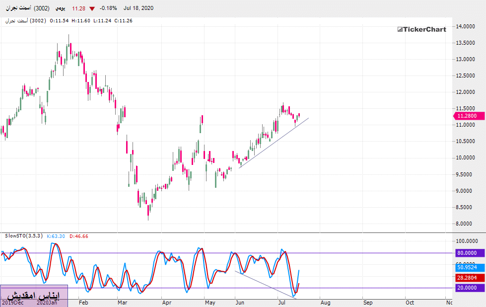Click the blue 50.9524 stochastic value tag

pyautogui.click(x=467, y=267)
